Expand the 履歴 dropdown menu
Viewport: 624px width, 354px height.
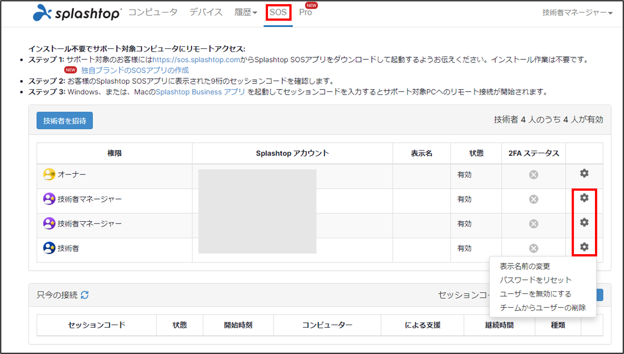coord(245,12)
